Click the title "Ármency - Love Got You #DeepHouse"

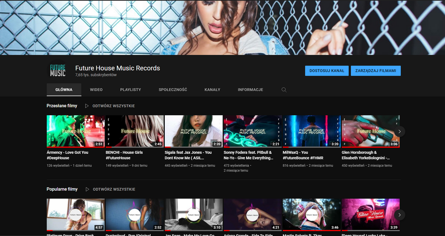pos(67,155)
